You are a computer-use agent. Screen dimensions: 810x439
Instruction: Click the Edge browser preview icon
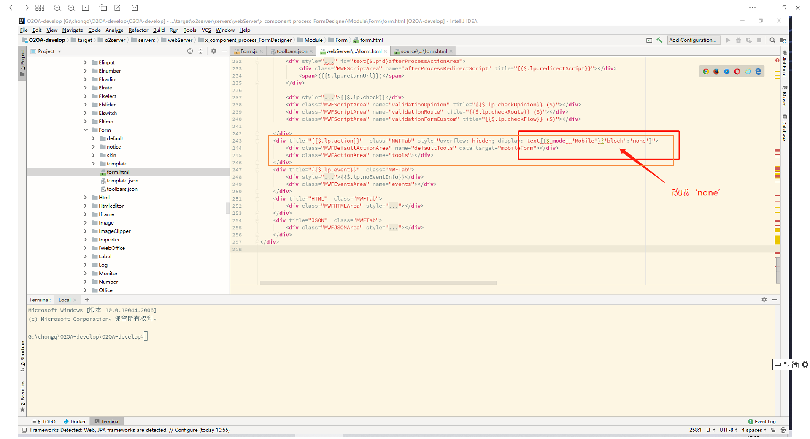point(758,72)
